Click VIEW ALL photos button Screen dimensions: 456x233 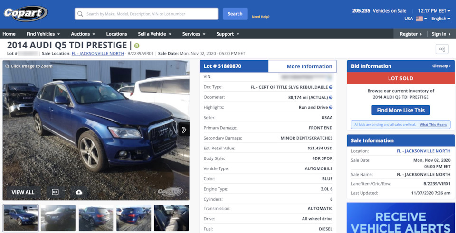23,192
